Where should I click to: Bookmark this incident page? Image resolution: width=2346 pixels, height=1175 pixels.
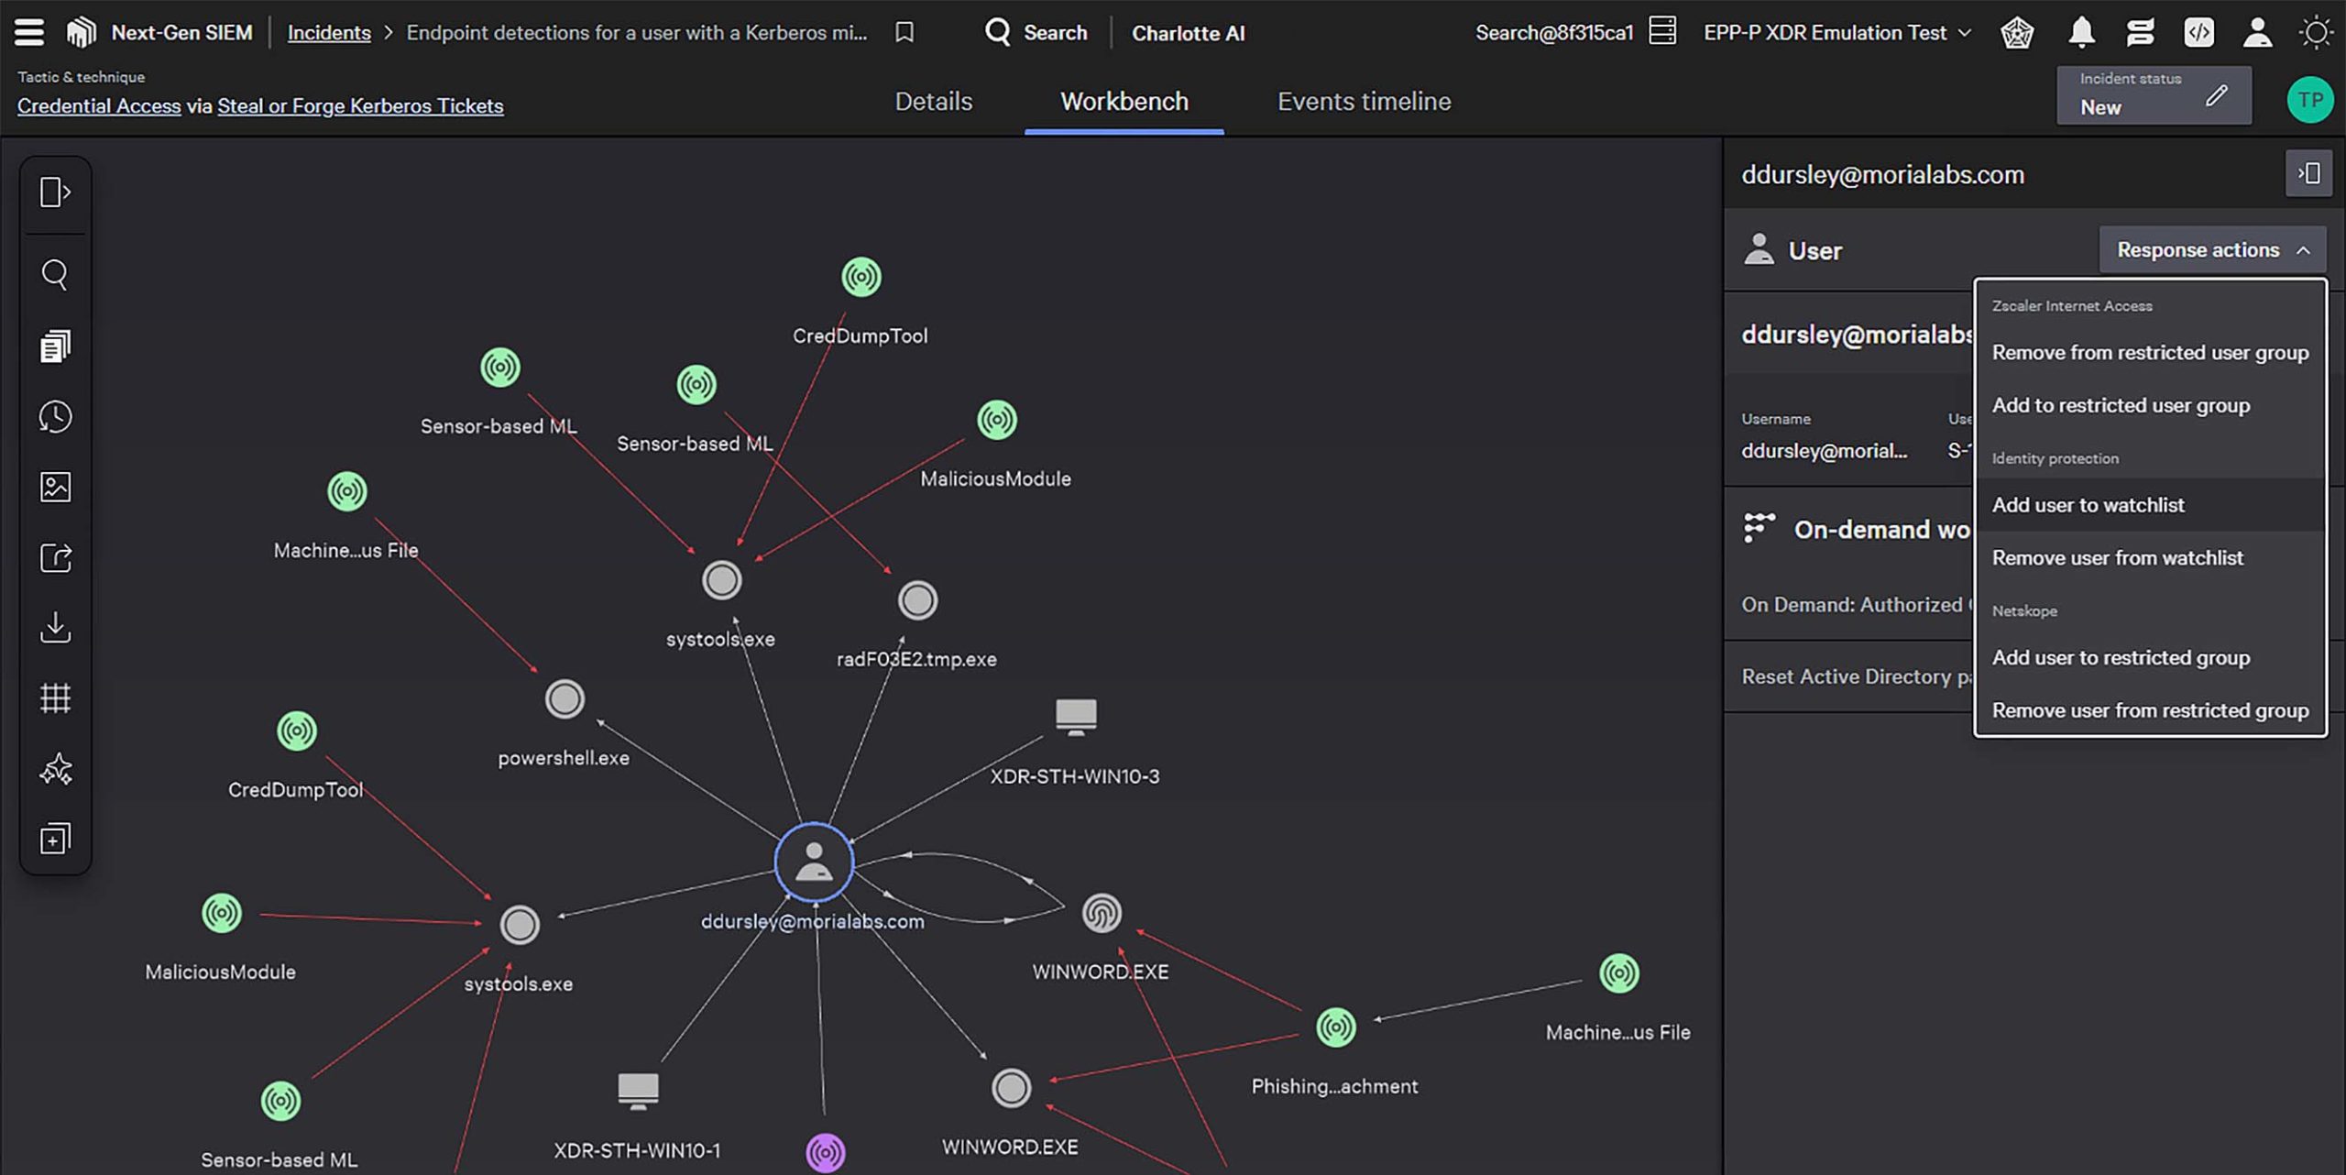coord(904,33)
